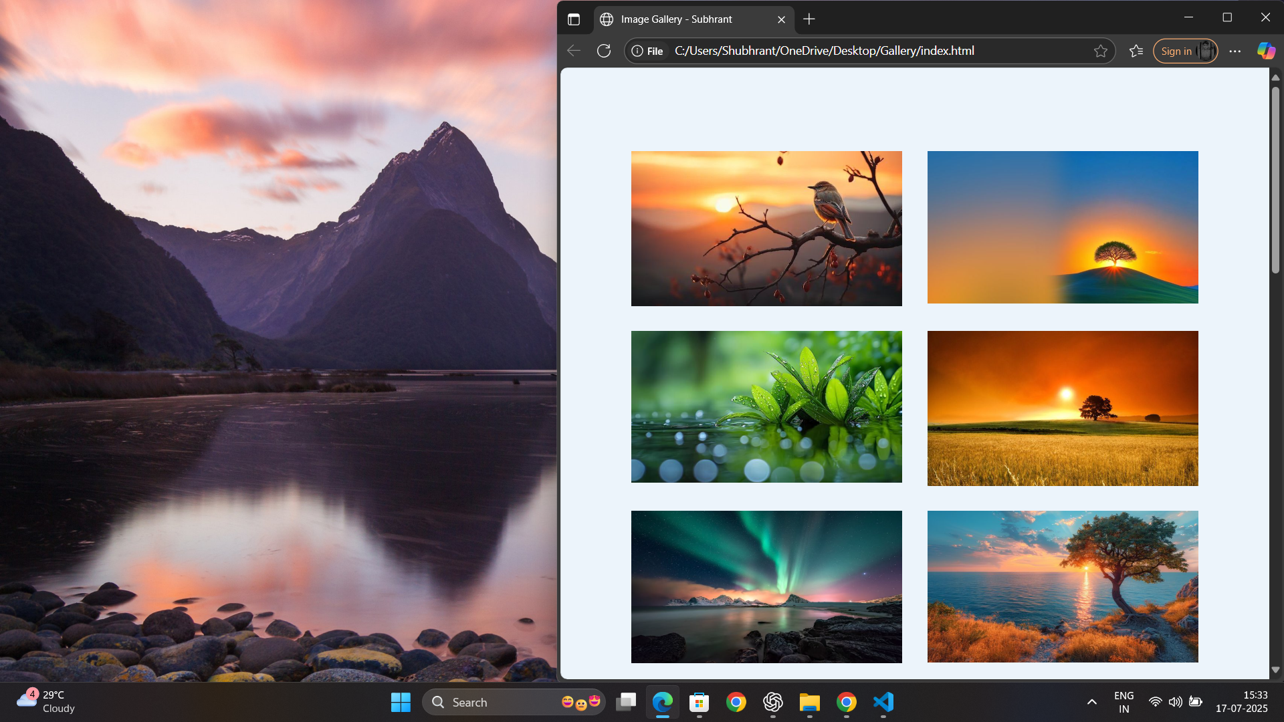Click the Sign in button
The width and height of the screenshot is (1284, 722).
[1176, 51]
